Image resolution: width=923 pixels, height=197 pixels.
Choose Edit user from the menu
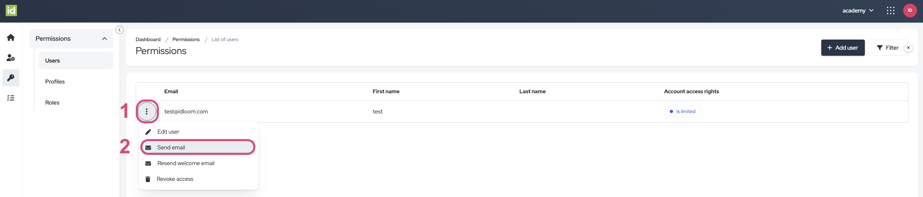coord(168,132)
